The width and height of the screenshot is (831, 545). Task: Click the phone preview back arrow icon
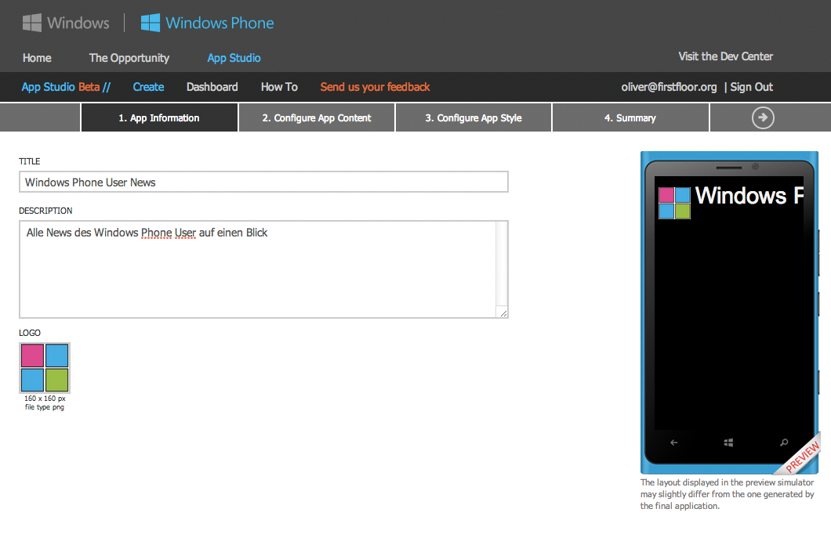[x=673, y=442]
